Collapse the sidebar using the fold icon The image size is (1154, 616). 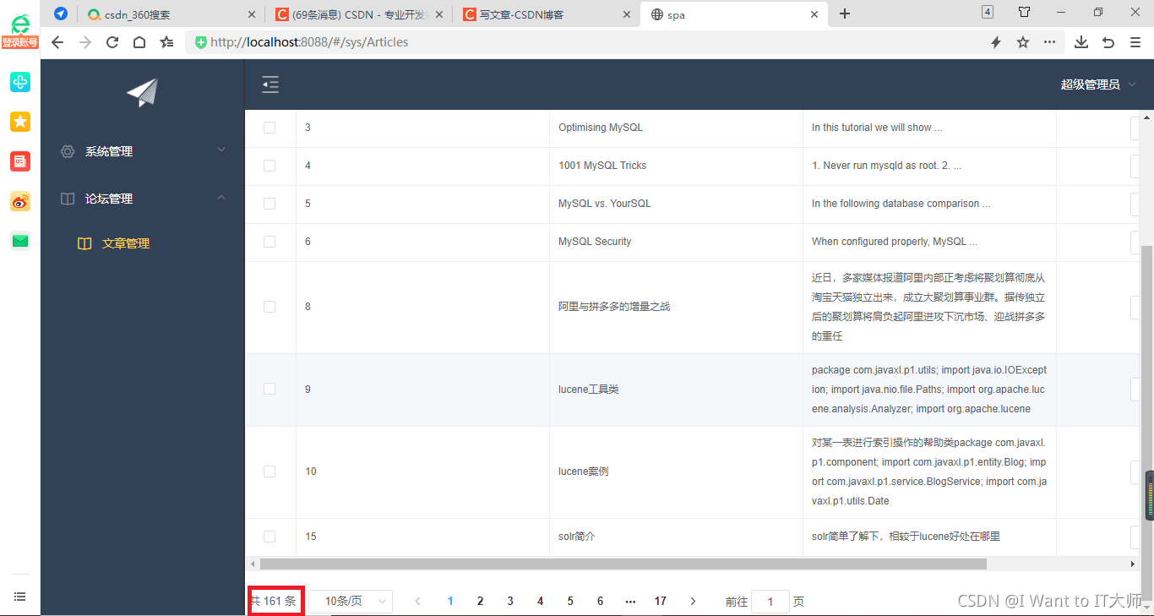click(270, 84)
